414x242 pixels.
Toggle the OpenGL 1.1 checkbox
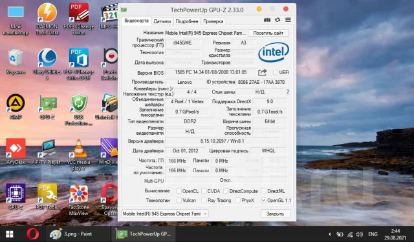coord(263,201)
